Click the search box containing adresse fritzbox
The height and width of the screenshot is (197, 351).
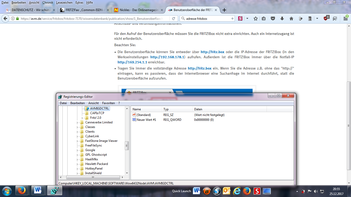tap(208, 18)
